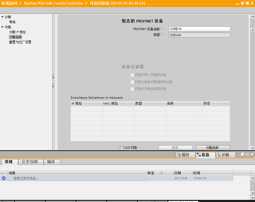Click the blue checkmark message status icon
255x202 pixels.
pyautogui.click(x=4, y=178)
